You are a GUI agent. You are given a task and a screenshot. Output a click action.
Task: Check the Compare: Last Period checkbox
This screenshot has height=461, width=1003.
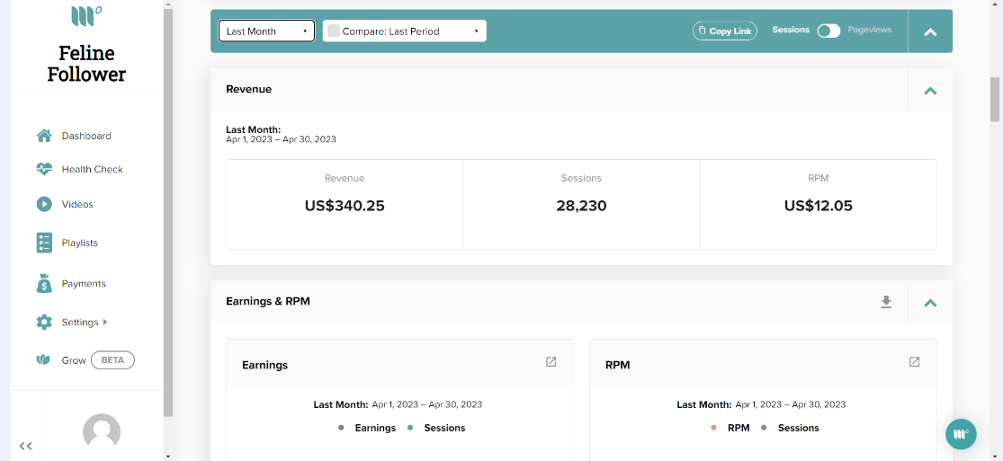point(333,31)
